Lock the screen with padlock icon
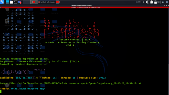The width and height of the screenshot is (169, 95). pos(163,2)
